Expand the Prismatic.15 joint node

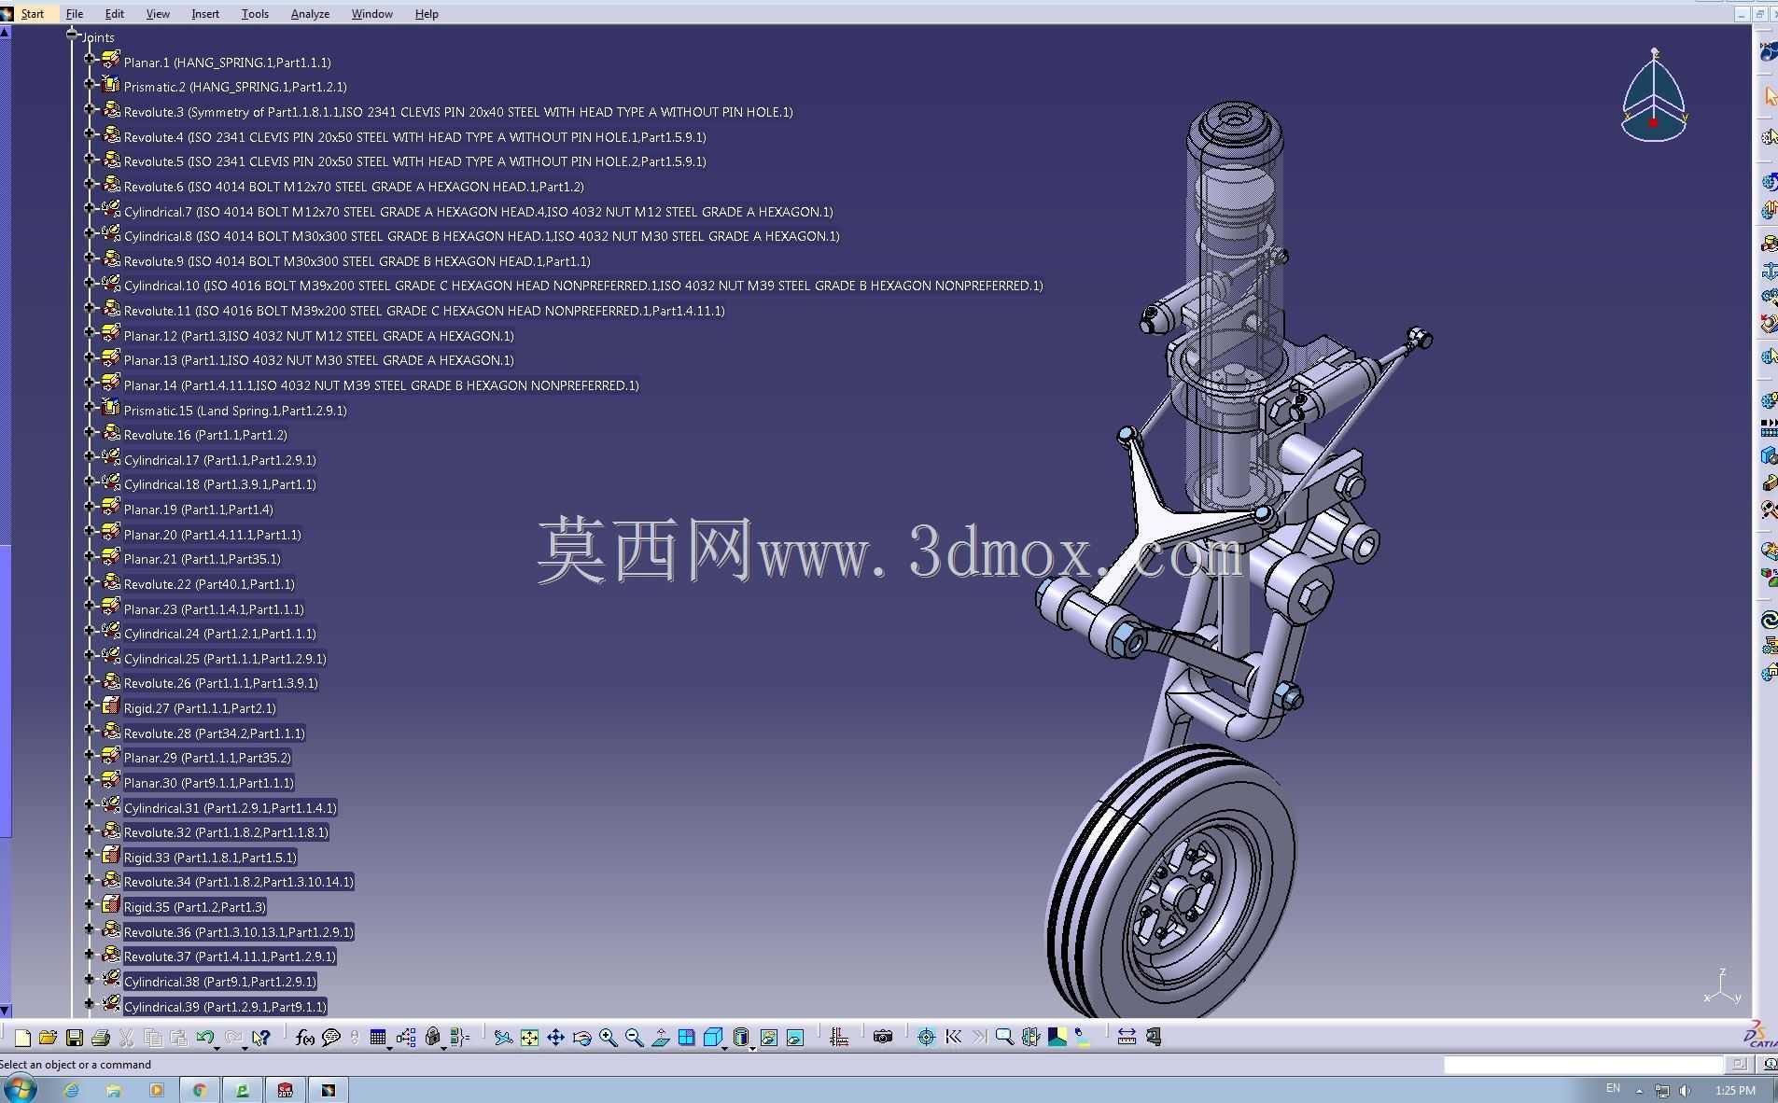click(x=90, y=407)
